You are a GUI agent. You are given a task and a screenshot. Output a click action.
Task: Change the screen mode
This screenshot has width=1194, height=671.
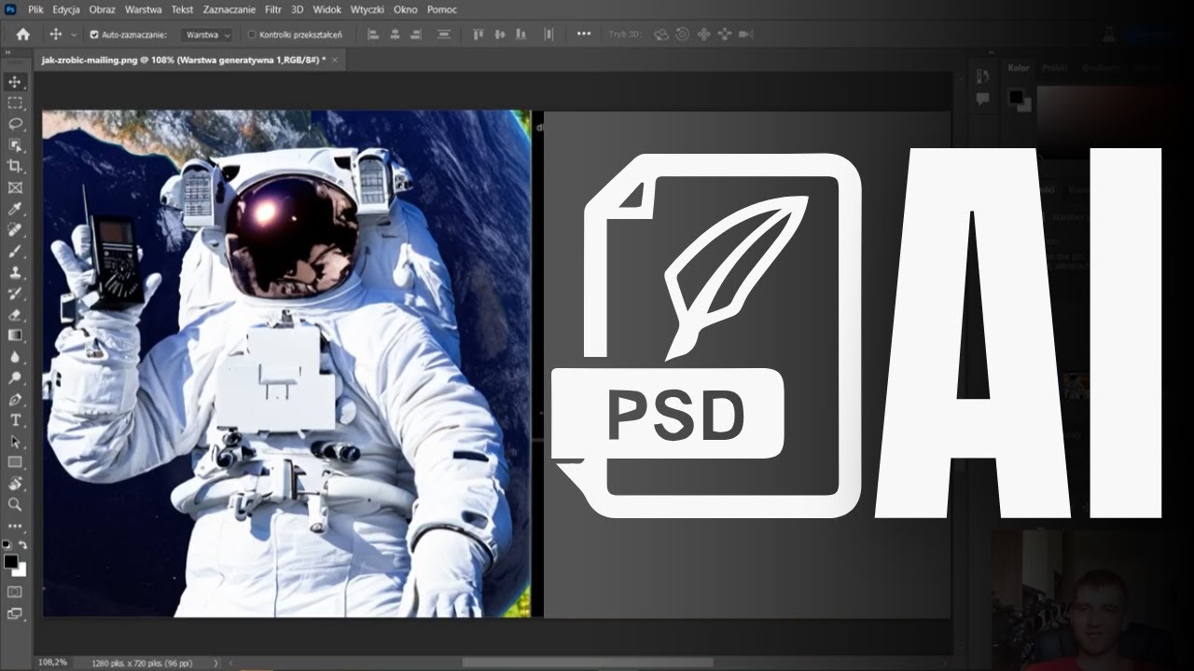click(x=15, y=613)
